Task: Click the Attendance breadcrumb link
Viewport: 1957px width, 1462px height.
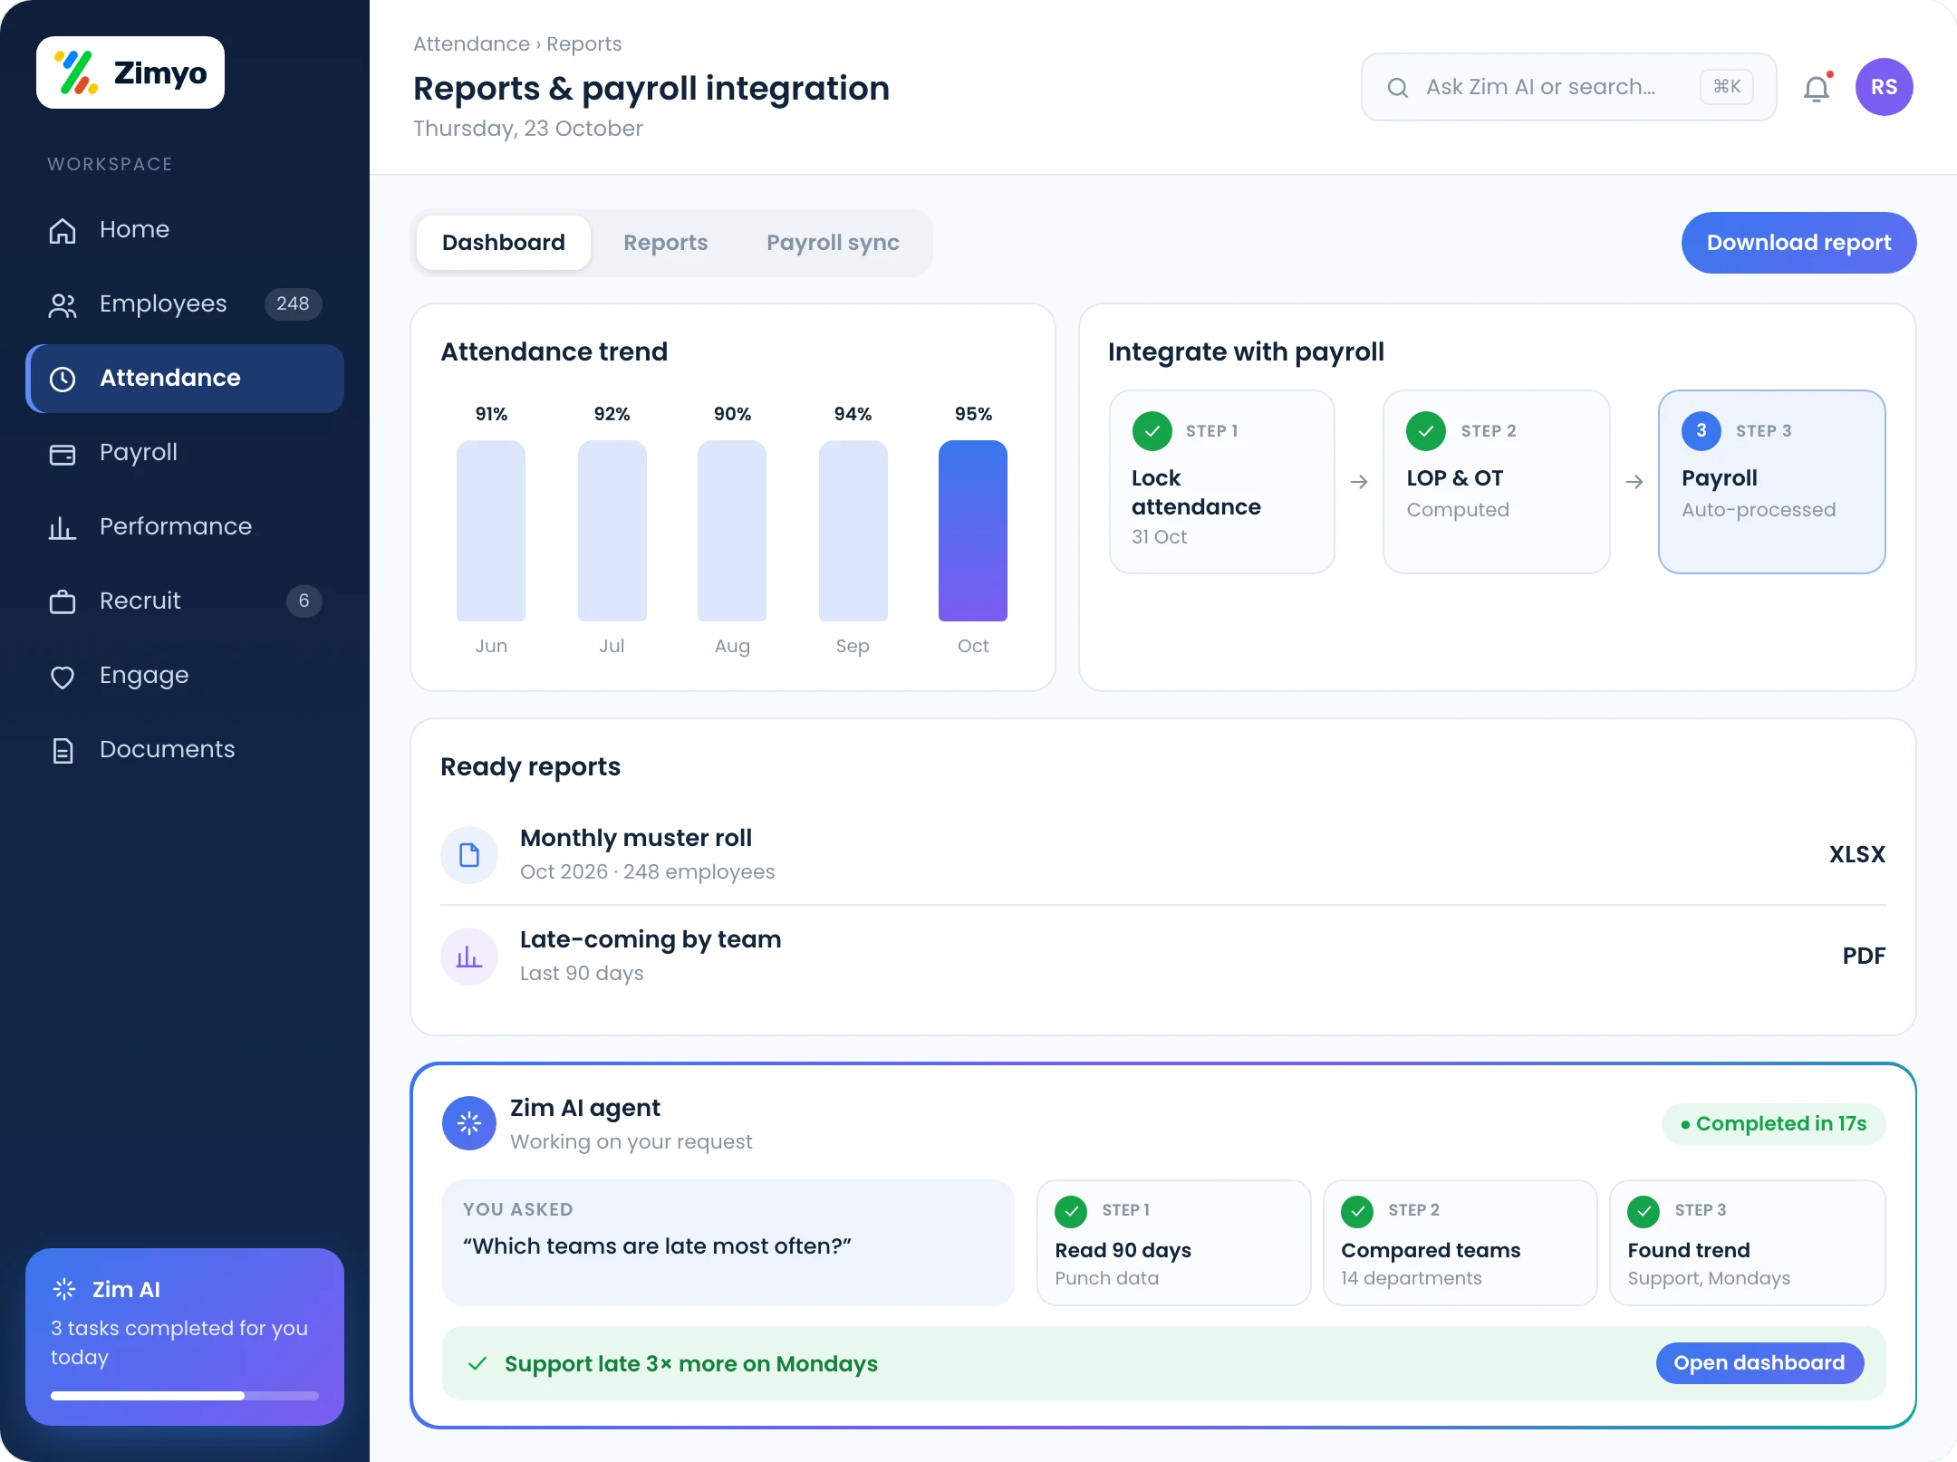Action: pos(471,43)
